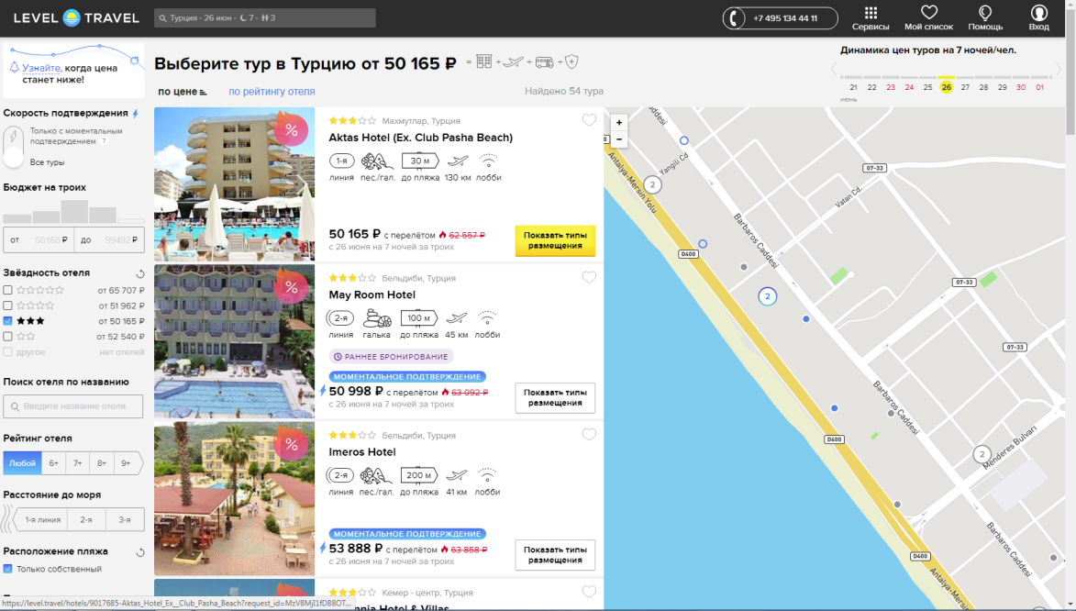The width and height of the screenshot is (1076, 611).
Task: Uncheck Только собственный beach checkbox
Action: [7, 569]
